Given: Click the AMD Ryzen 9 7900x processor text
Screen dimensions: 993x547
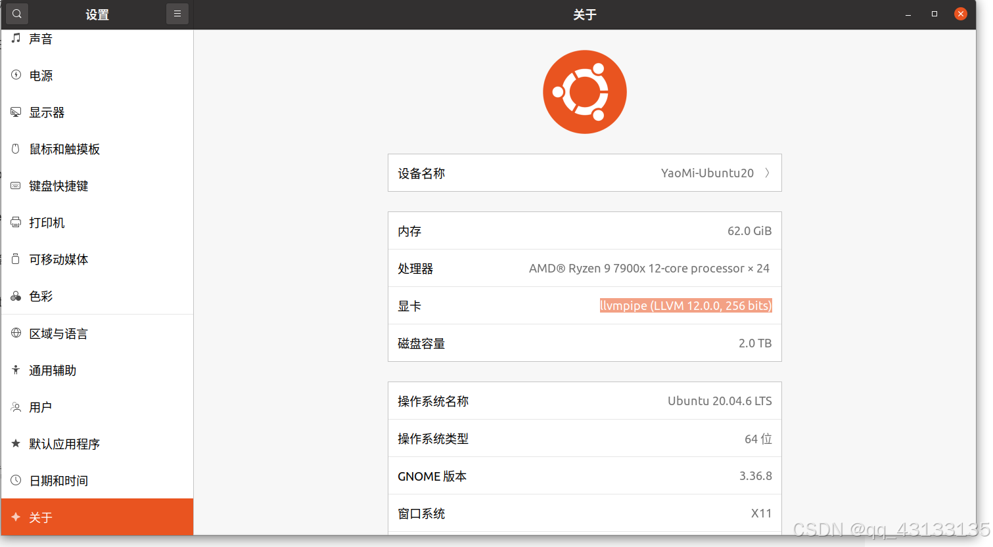Looking at the screenshot, I should point(649,268).
